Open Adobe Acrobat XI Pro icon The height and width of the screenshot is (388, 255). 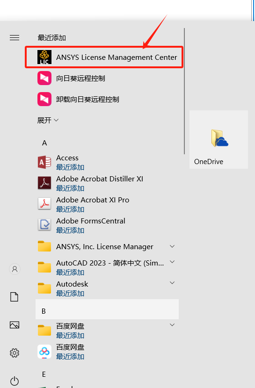44,204
